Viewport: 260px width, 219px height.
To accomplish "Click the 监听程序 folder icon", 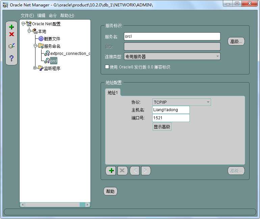I will tap(41, 68).
